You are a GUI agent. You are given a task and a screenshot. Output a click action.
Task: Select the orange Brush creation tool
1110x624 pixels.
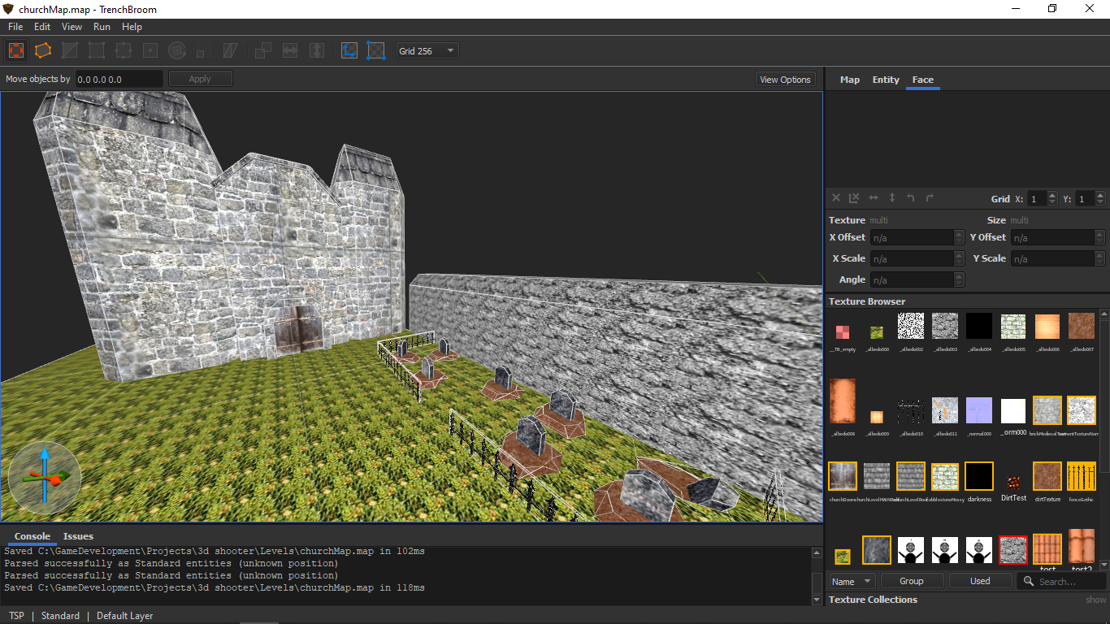[x=43, y=50]
